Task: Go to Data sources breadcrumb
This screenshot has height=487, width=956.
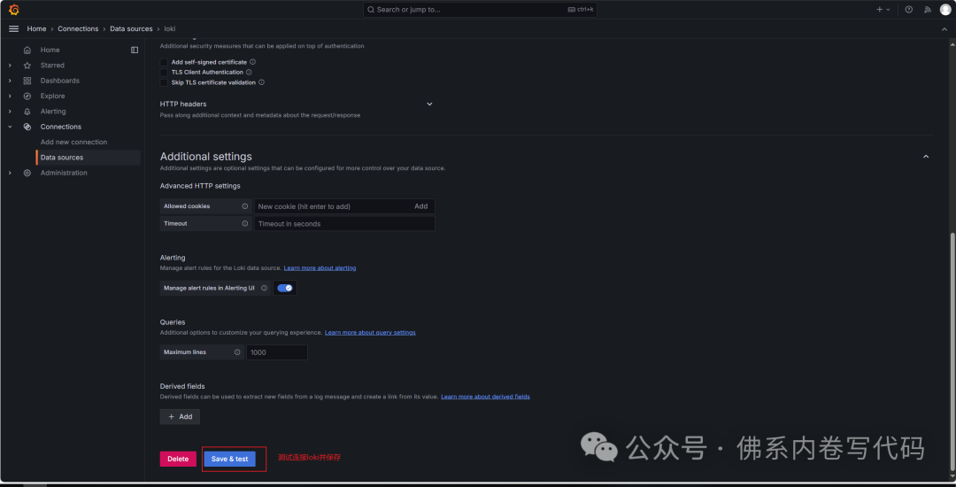Action: pyautogui.click(x=131, y=28)
